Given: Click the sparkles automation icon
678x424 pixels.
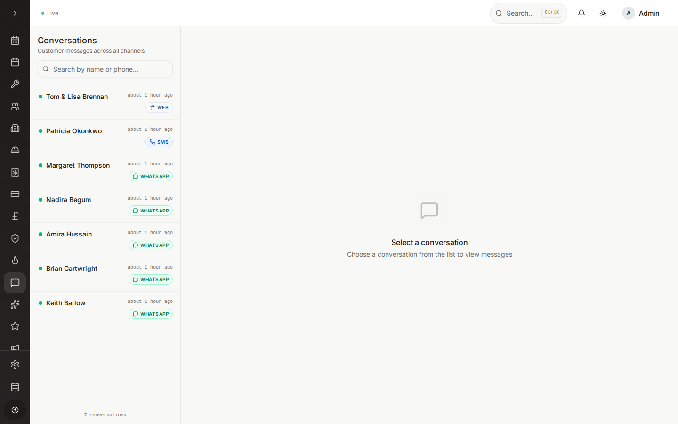Looking at the screenshot, I should (x=15, y=304).
